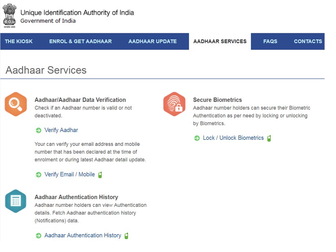Click text 'Aadhaar number holders can view Authentication'
Viewport: 336px width, 252px height.
[x=91, y=205]
